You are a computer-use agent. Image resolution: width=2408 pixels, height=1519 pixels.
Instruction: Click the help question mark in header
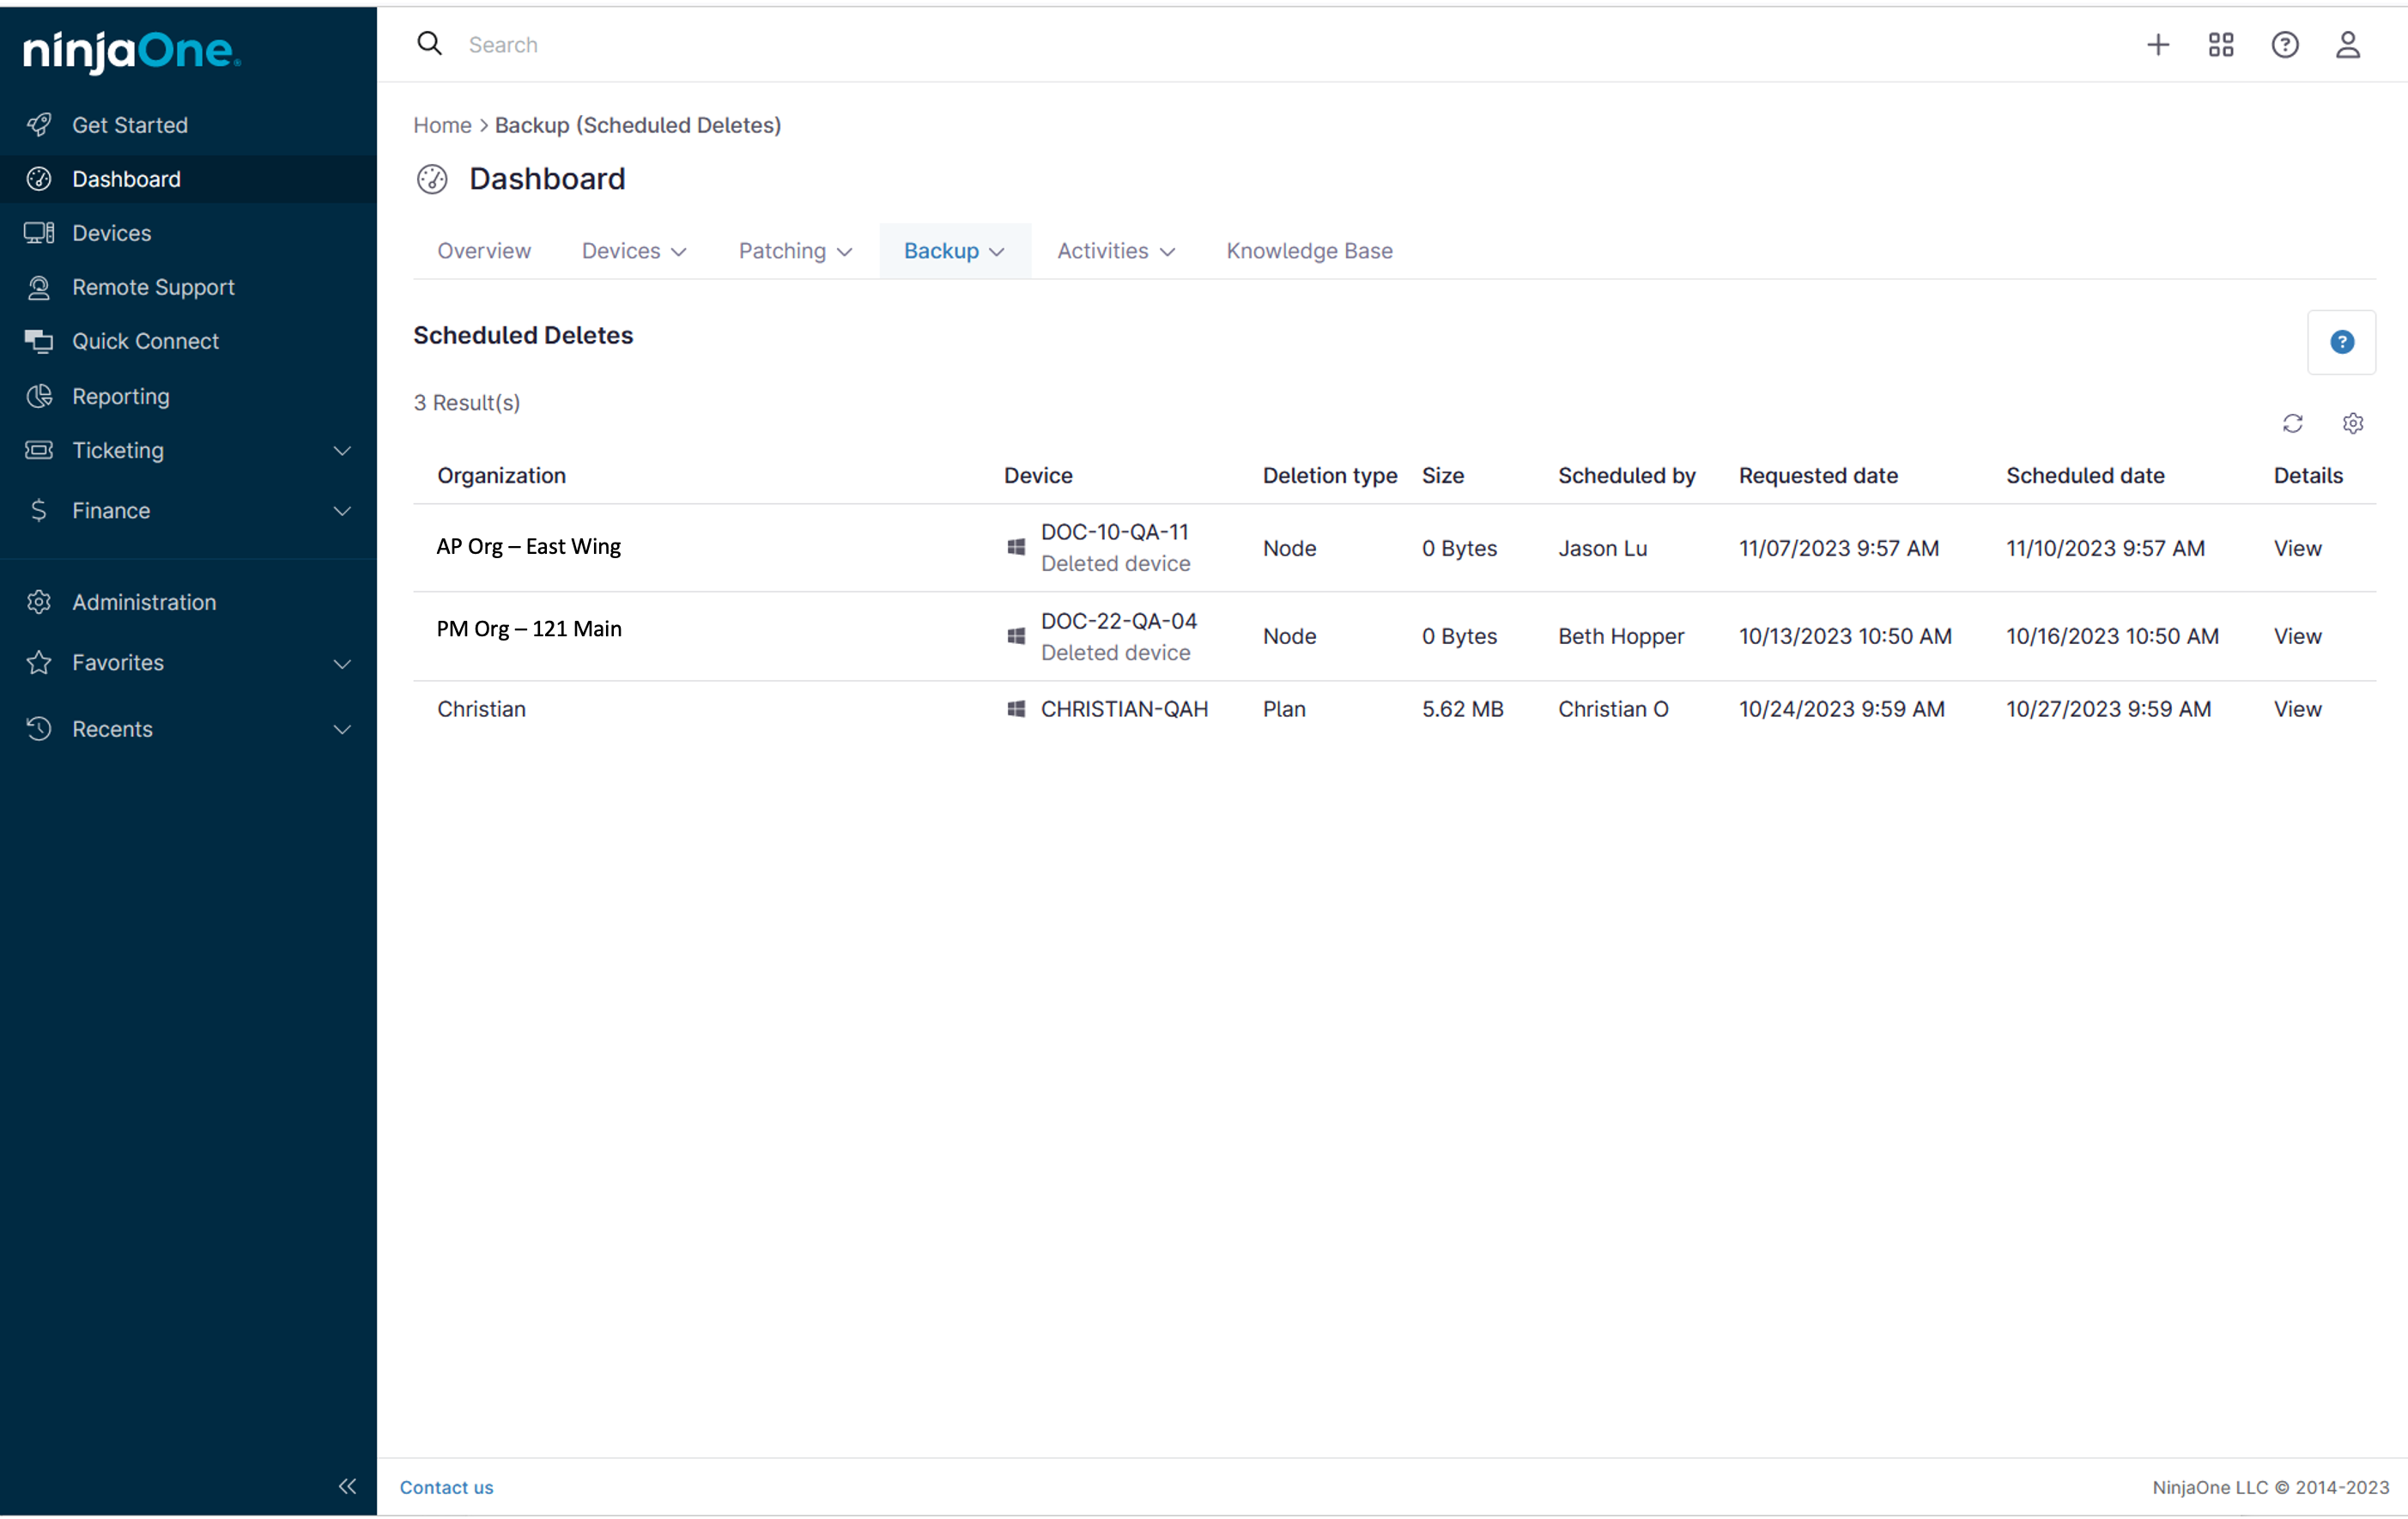2284,44
